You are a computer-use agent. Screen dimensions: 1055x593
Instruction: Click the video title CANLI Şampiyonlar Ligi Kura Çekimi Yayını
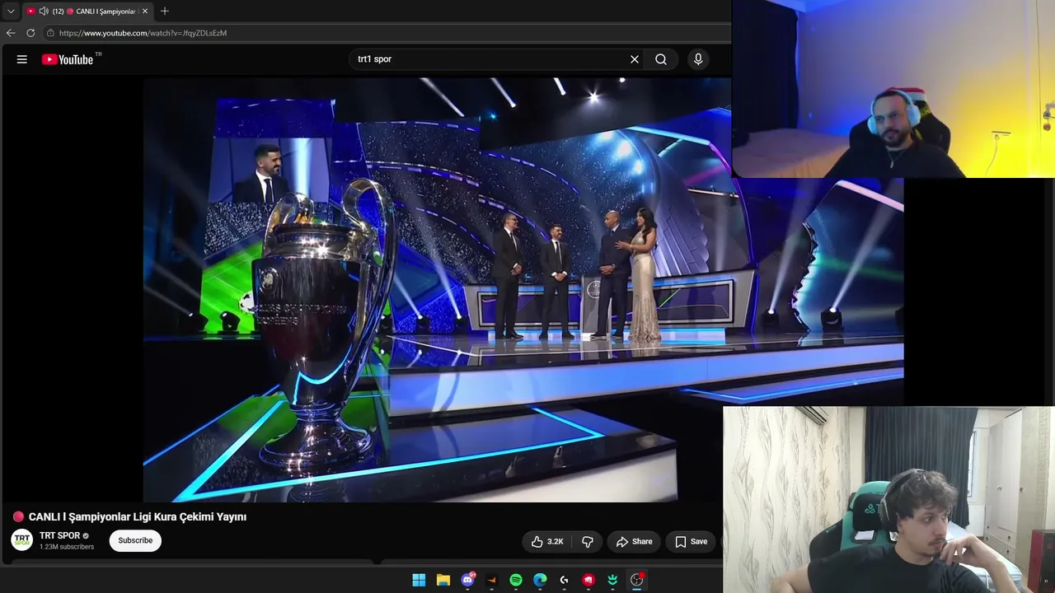(x=138, y=516)
